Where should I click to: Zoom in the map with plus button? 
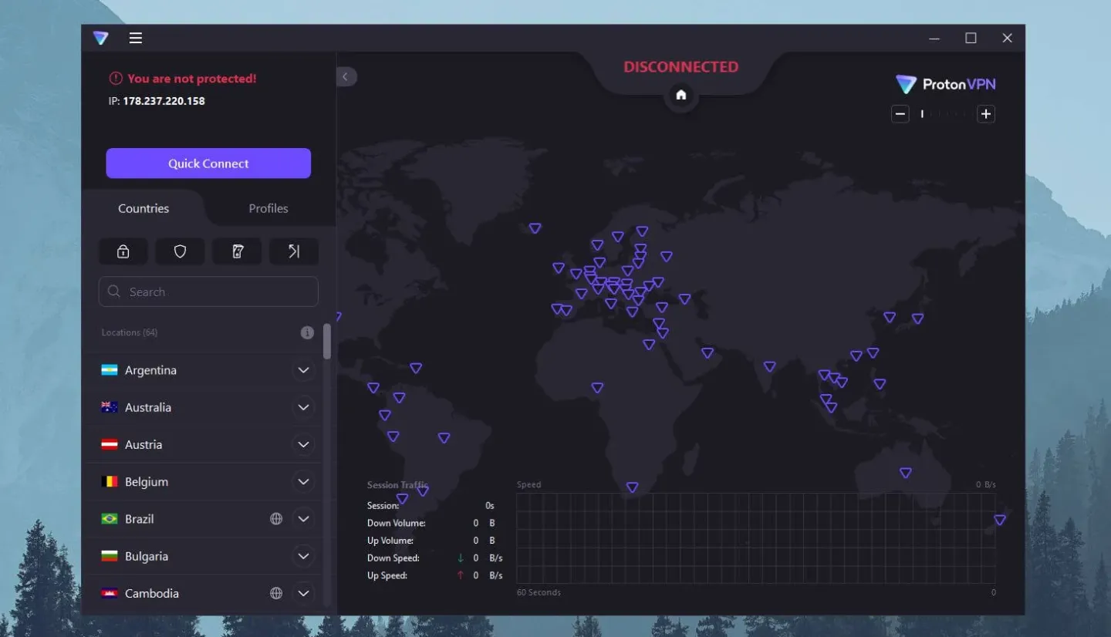(985, 114)
